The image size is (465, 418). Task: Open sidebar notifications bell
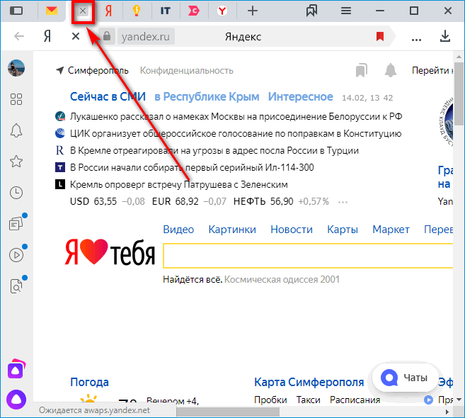click(16, 130)
